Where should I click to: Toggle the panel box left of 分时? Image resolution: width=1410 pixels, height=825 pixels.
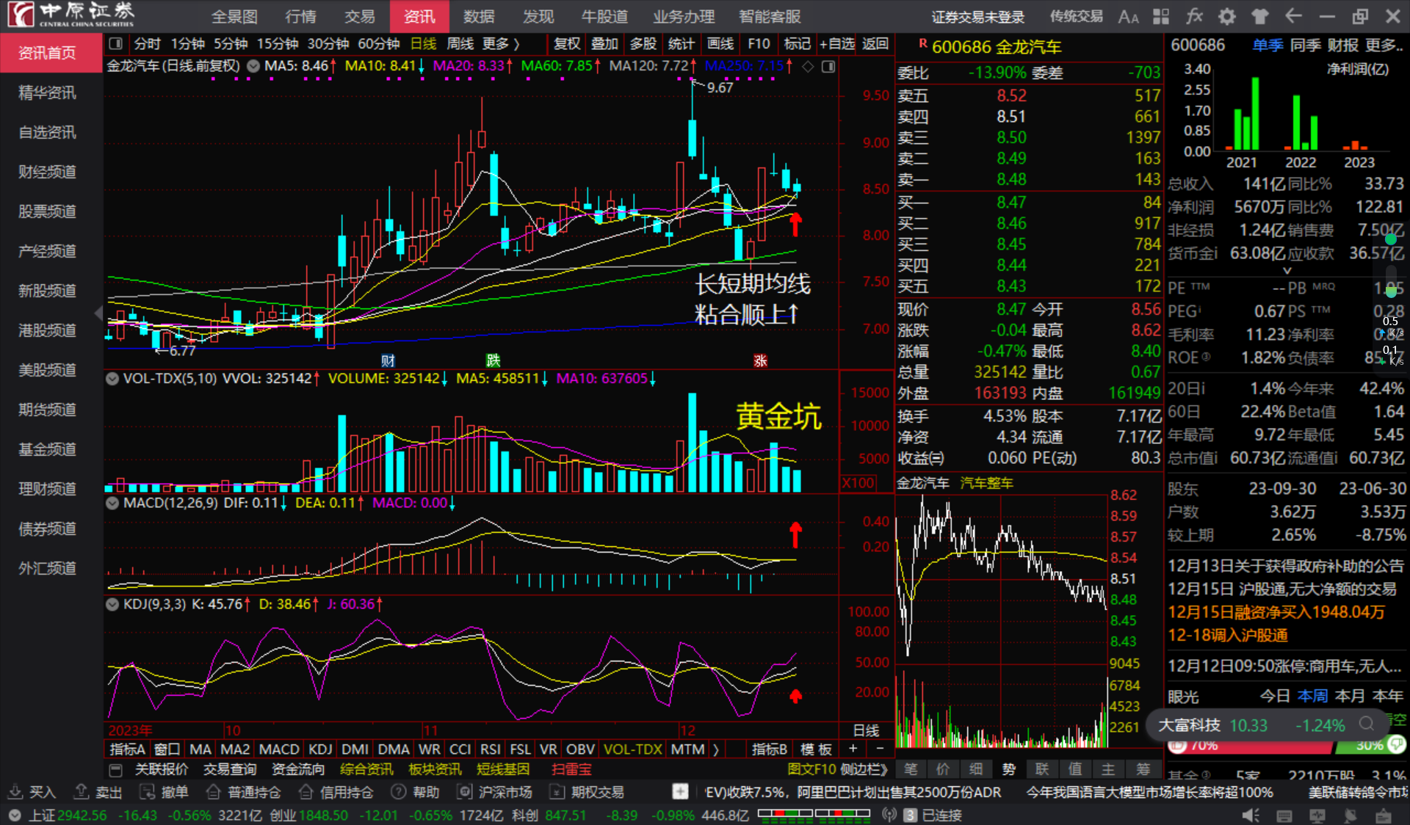[x=116, y=44]
